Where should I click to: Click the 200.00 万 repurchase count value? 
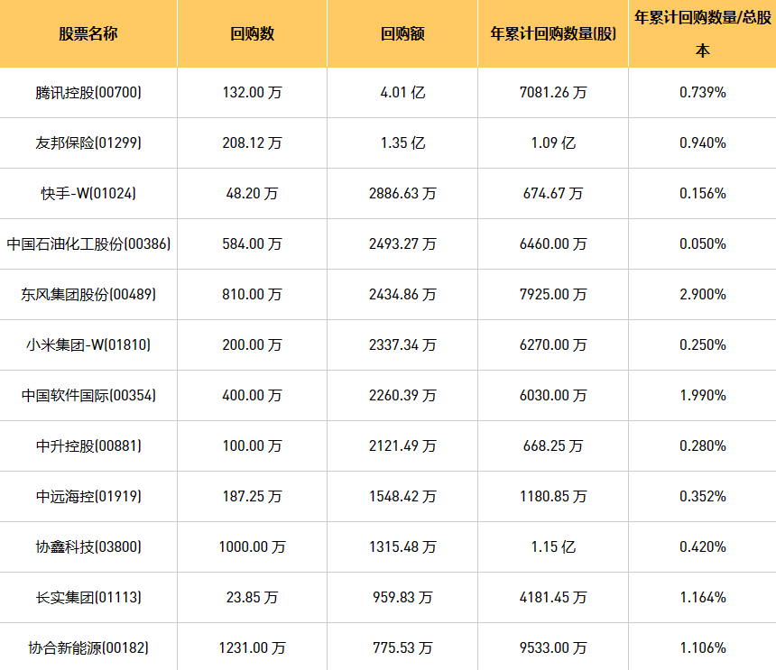252,344
